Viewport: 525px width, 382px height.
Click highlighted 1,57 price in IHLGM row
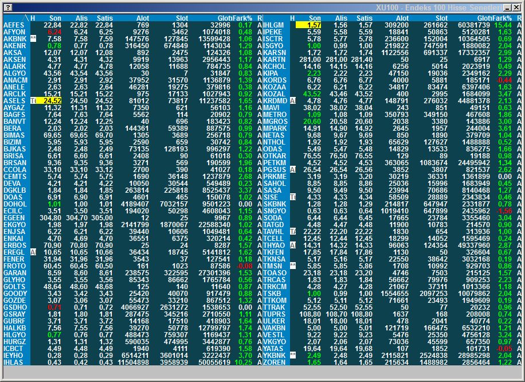click(x=308, y=25)
